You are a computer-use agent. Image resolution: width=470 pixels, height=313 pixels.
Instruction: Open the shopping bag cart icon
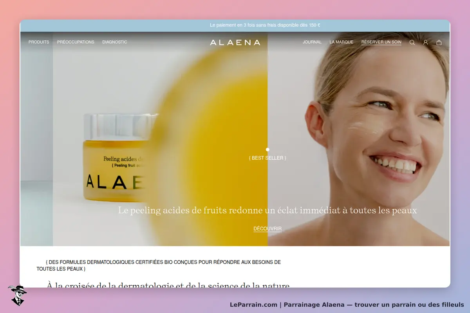[439, 42]
